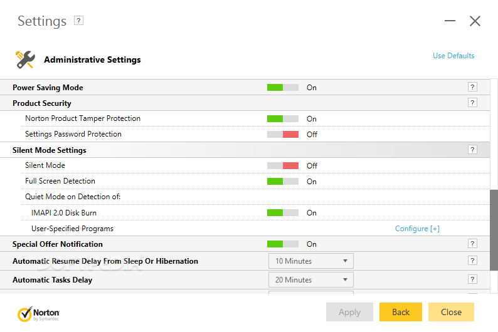Enable Settings Password Protection

click(283, 135)
